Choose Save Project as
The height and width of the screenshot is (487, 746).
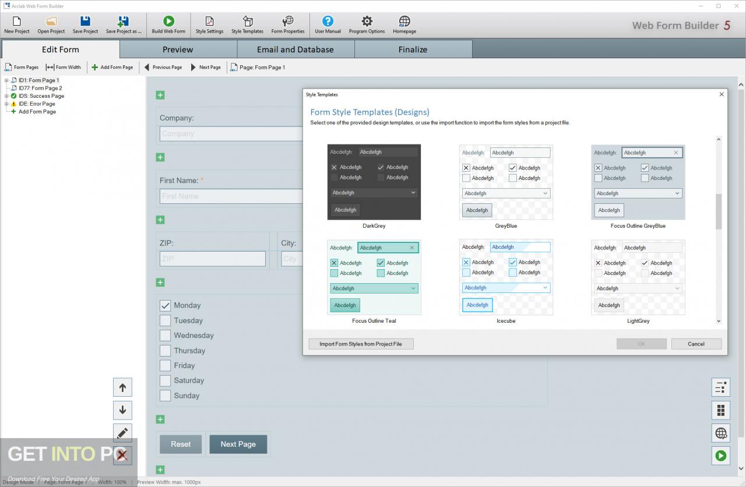click(x=124, y=24)
